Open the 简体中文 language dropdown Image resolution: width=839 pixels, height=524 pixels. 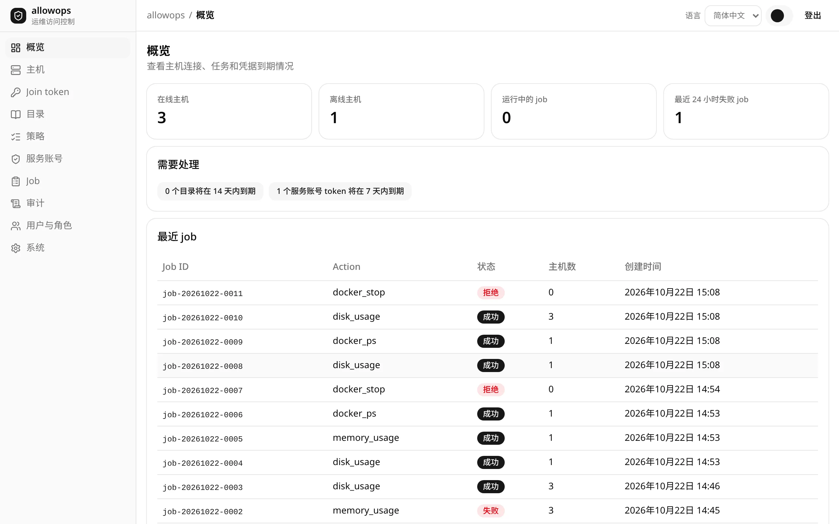point(733,16)
